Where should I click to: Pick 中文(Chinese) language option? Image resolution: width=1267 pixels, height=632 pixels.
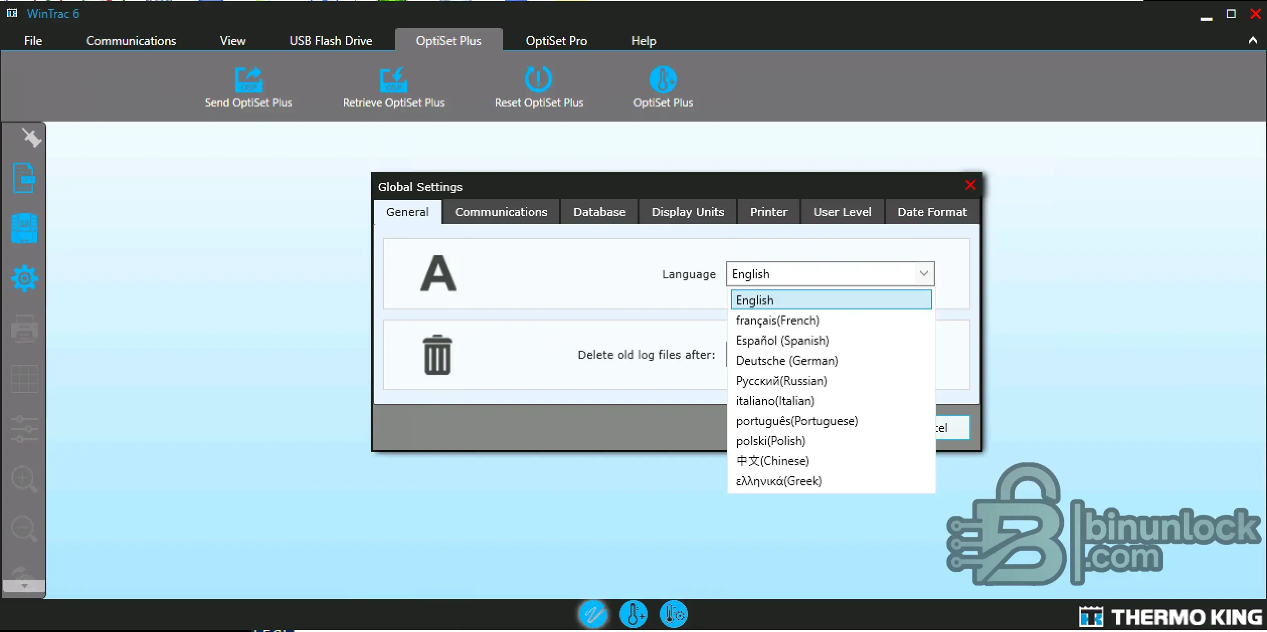[x=831, y=461]
